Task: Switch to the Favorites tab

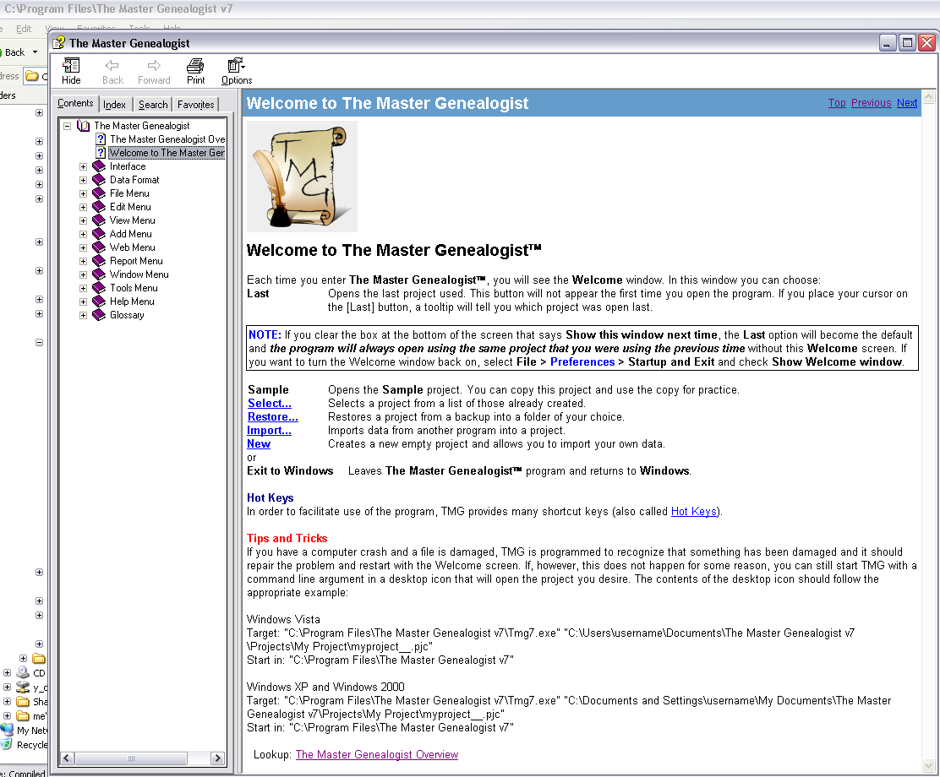Action: point(195,104)
